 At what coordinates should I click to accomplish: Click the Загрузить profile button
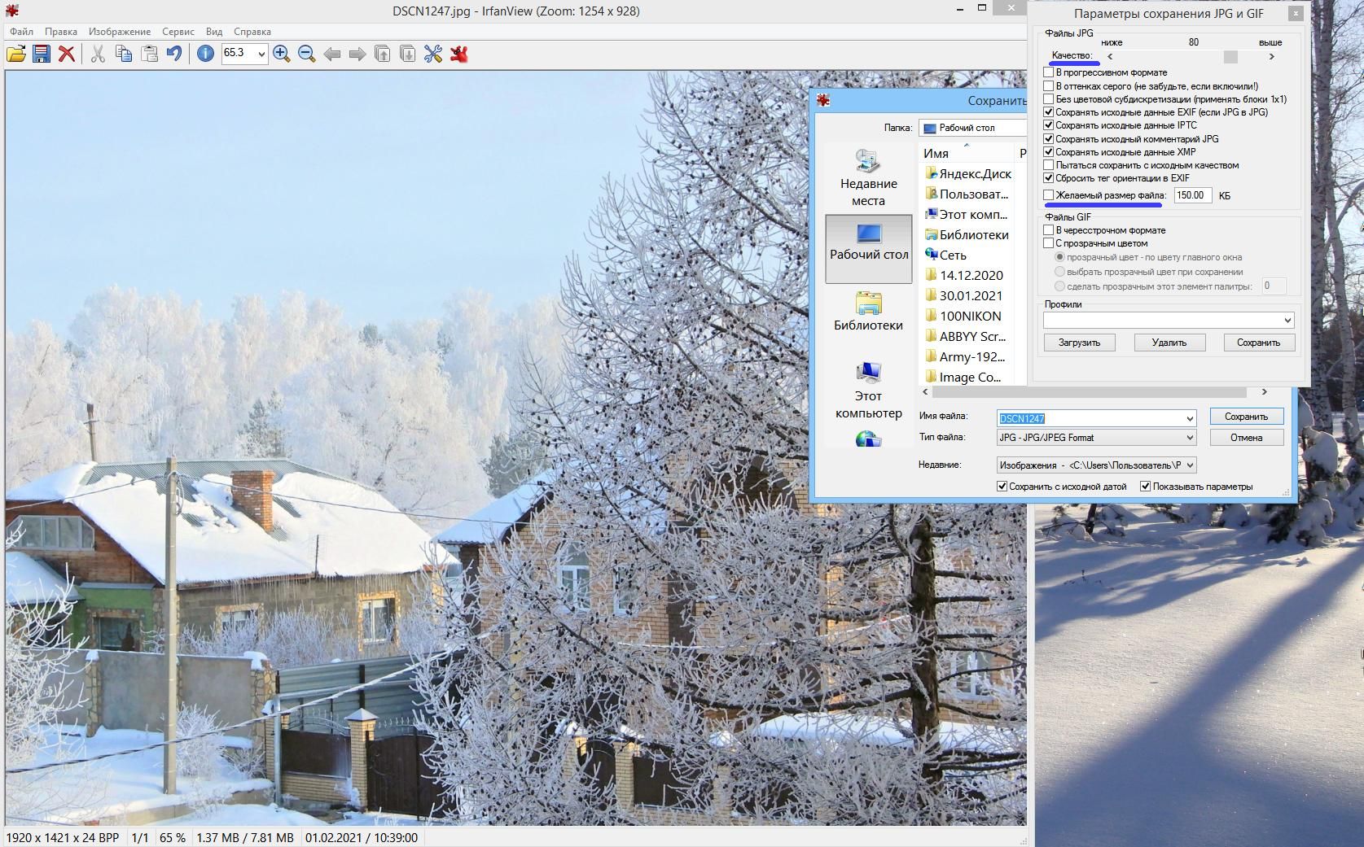point(1079,343)
